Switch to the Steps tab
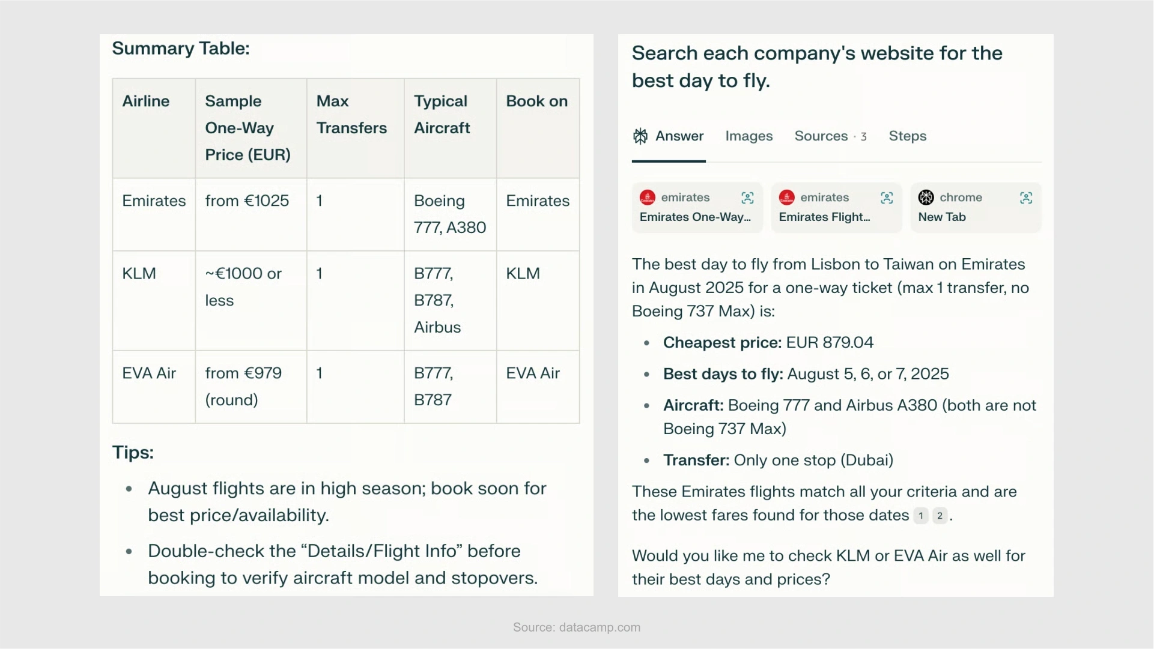 [907, 136]
